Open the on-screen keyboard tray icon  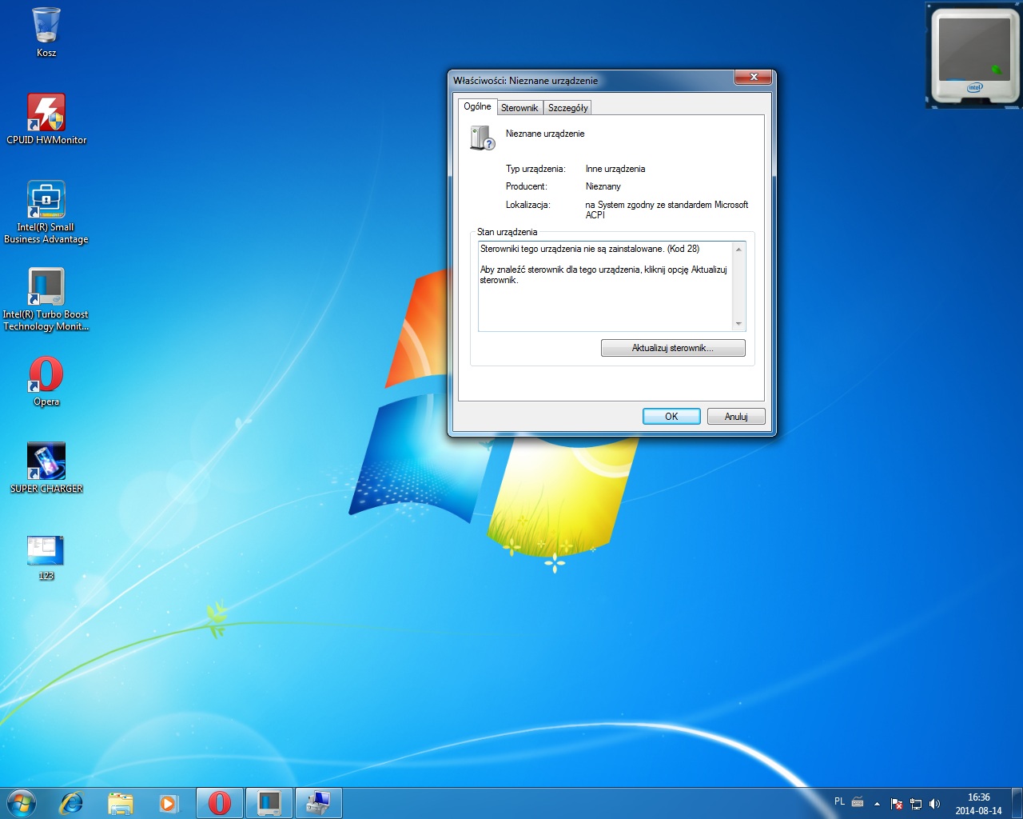(858, 802)
